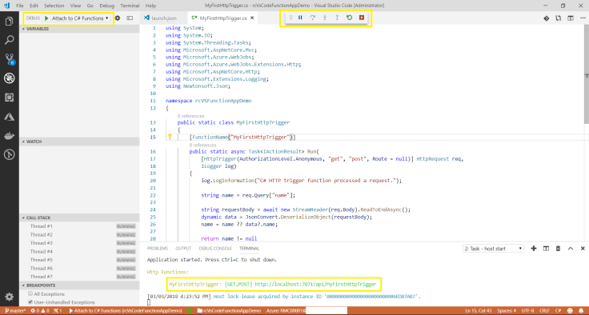The height and width of the screenshot is (315, 589).
Task: Click the 0 references lens above class
Action: (190, 117)
